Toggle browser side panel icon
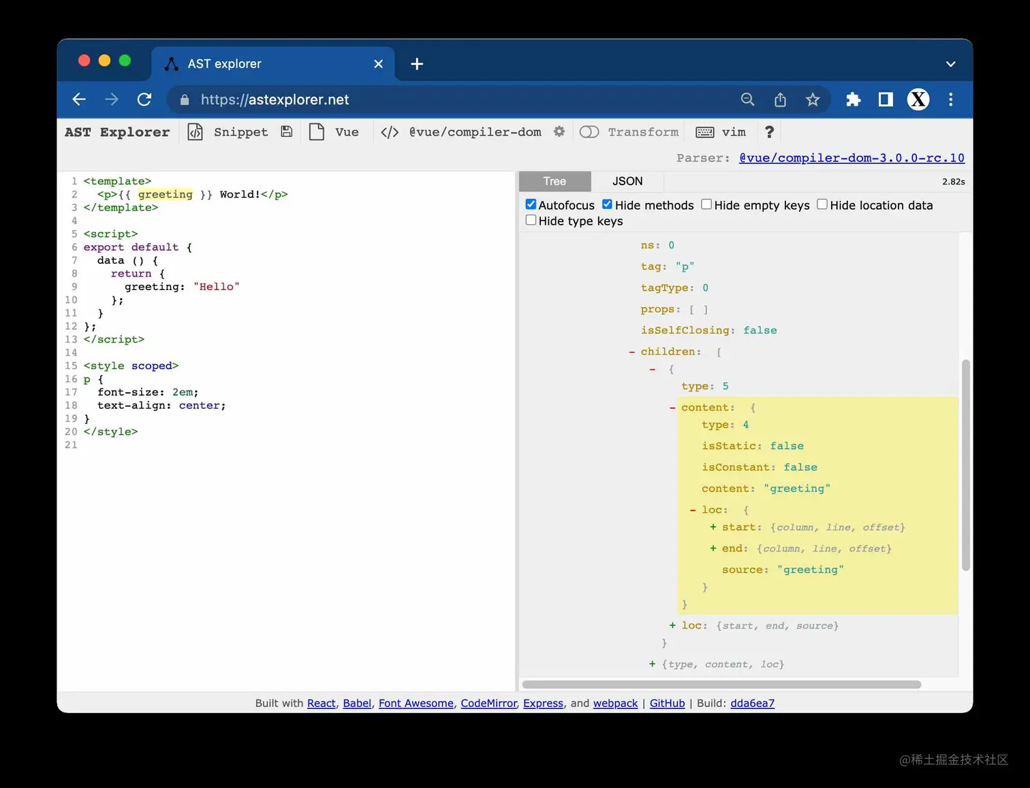Viewport: 1030px width, 788px height. coord(886,99)
